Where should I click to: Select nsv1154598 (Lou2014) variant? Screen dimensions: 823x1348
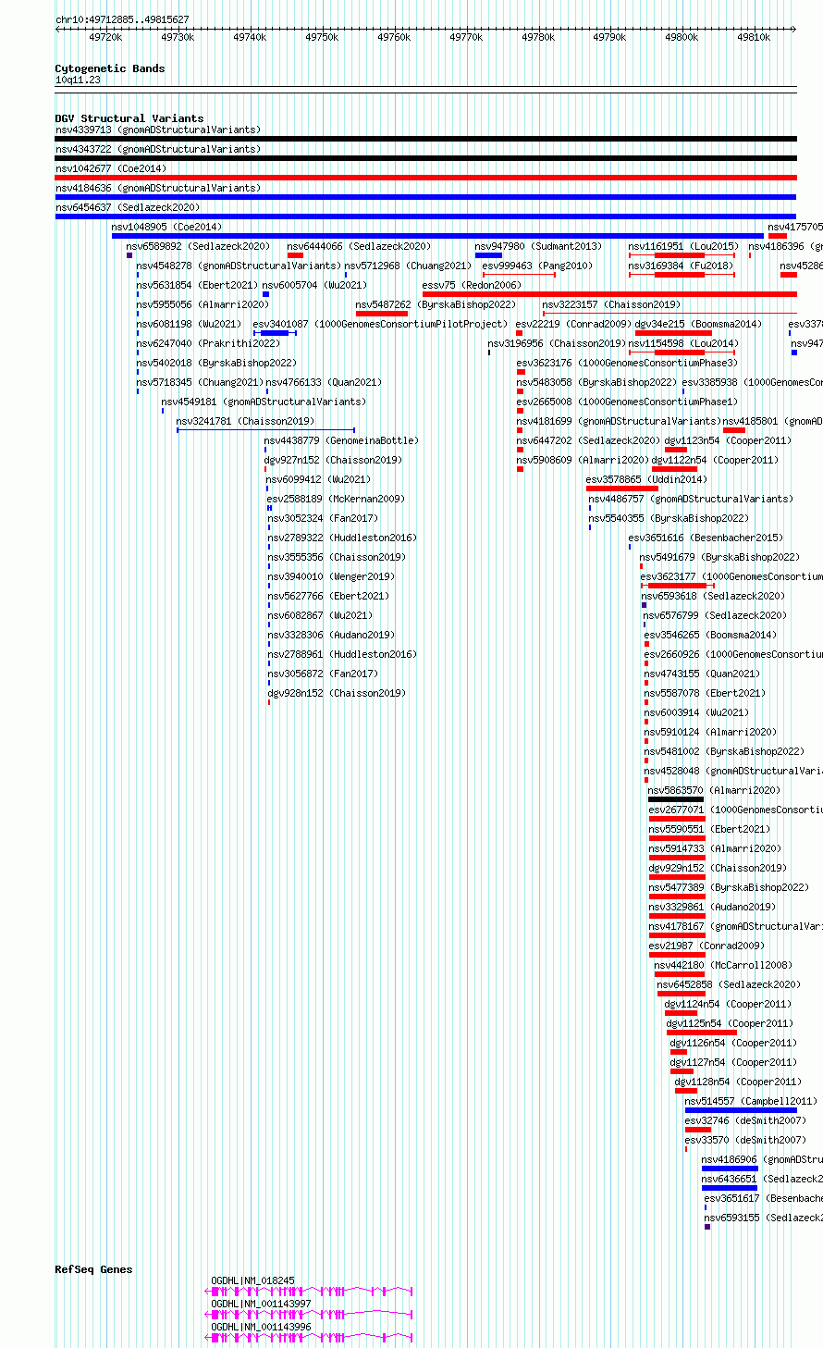pos(683,343)
